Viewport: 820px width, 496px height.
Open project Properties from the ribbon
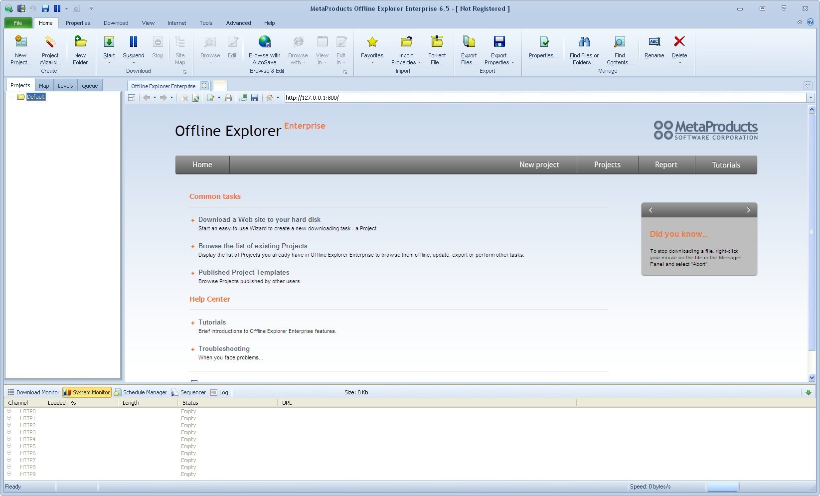point(543,47)
